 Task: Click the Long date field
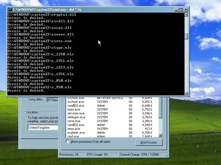tap(52, 100)
